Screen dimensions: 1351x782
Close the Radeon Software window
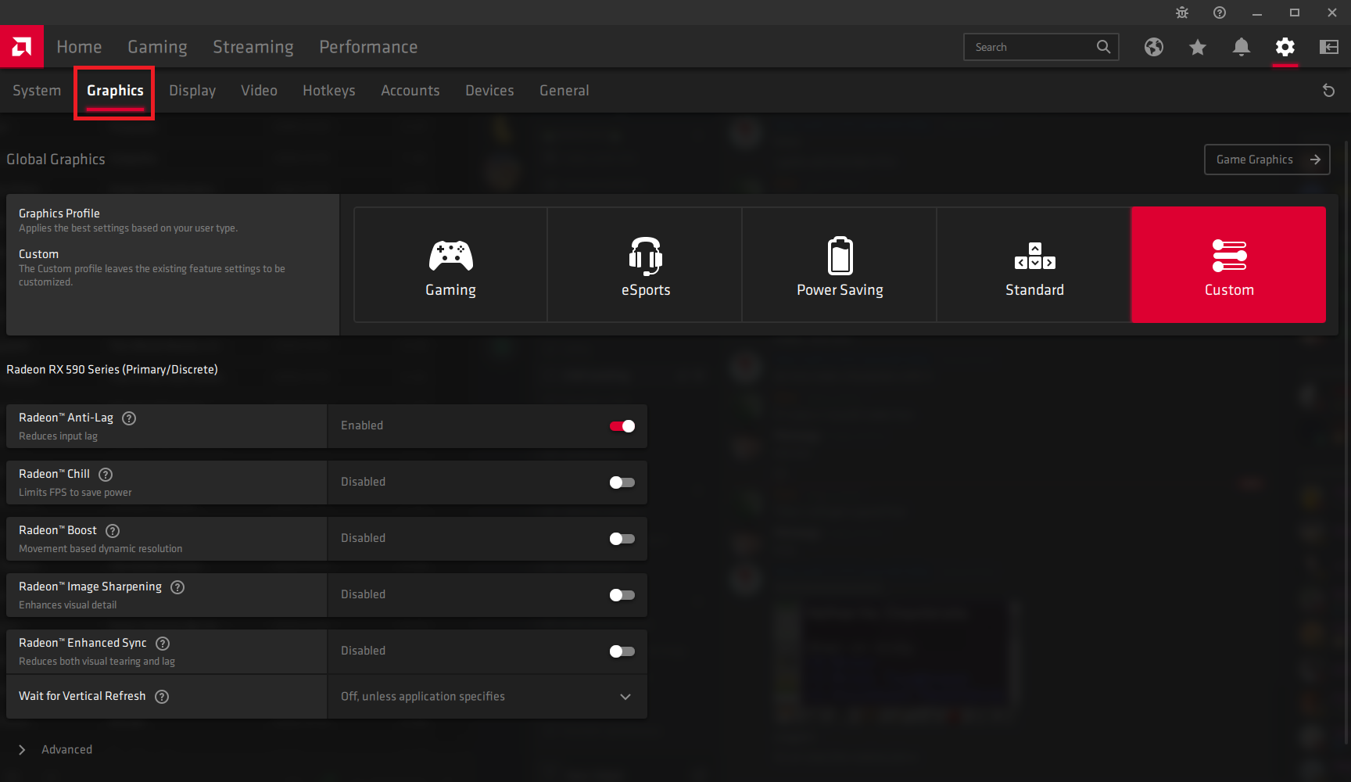click(1332, 13)
